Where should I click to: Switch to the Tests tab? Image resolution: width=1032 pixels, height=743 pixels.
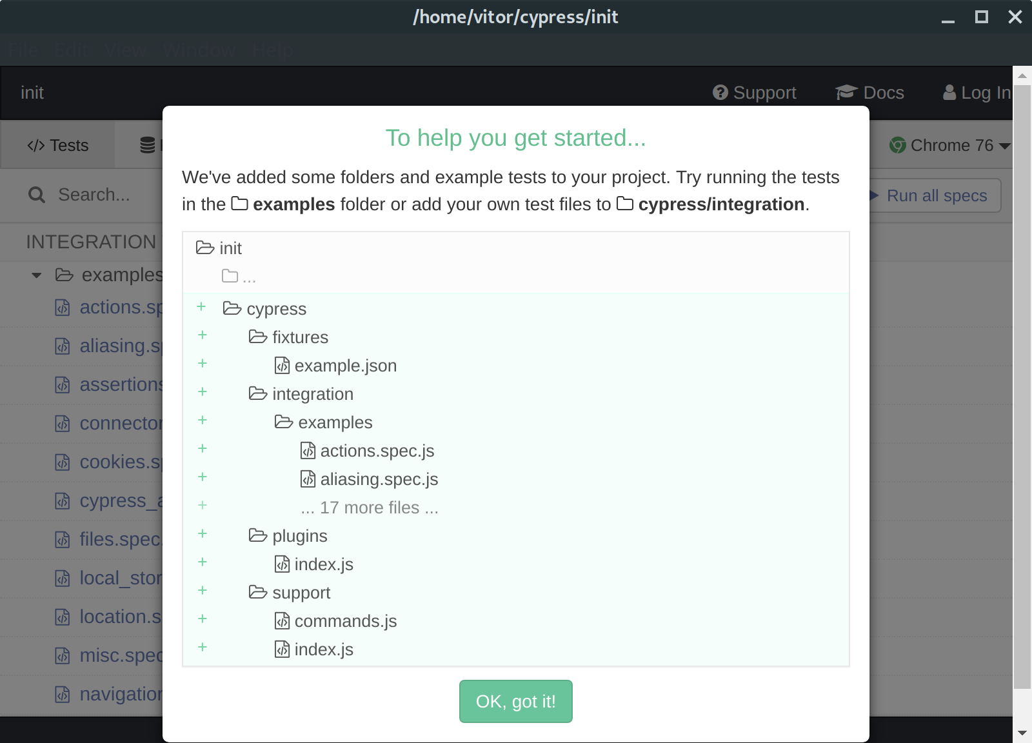pos(58,146)
